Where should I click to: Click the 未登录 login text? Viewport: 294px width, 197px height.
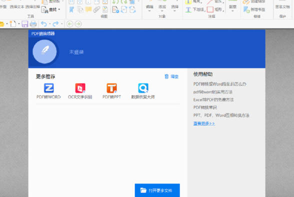76,52
